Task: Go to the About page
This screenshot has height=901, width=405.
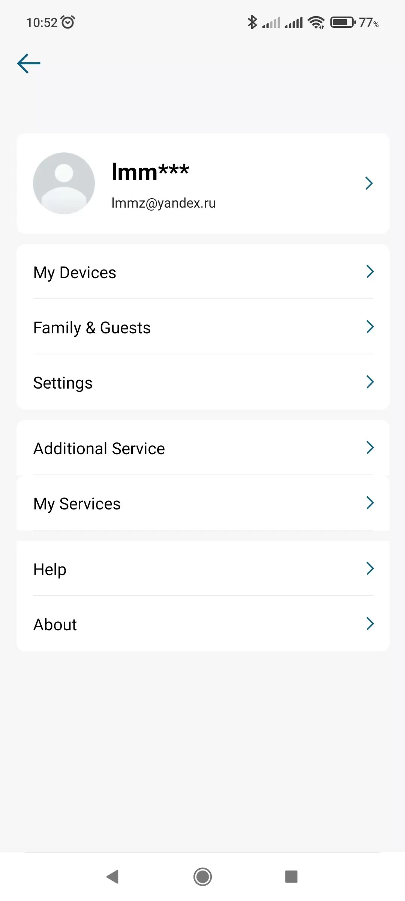Action: click(x=55, y=624)
